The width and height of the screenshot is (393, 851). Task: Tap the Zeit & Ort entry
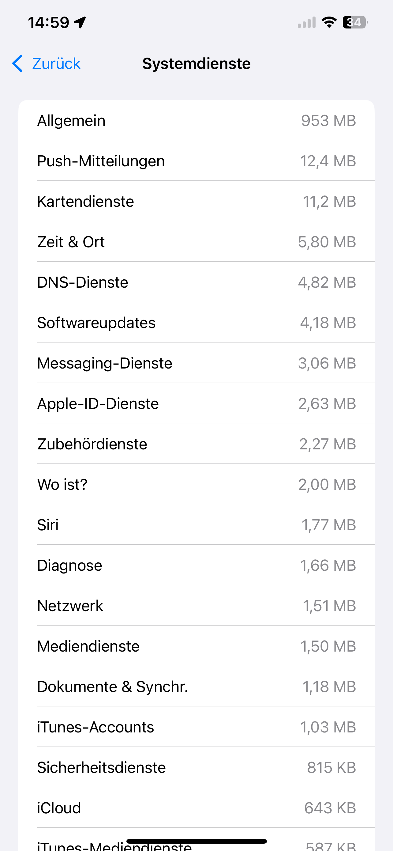(196, 242)
